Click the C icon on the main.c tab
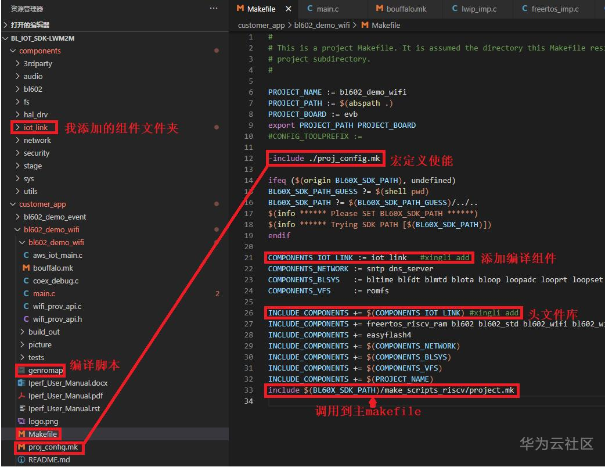Image resolution: width=605 pixels, height=467 pixels. (x=310, y=9)
